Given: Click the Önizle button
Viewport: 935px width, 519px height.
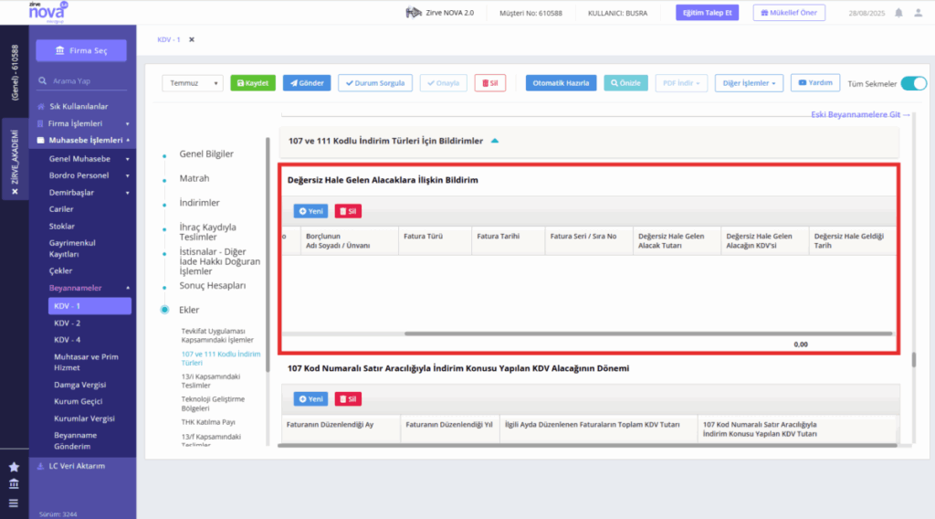Looking at the screenshot, I should (625, 83).
